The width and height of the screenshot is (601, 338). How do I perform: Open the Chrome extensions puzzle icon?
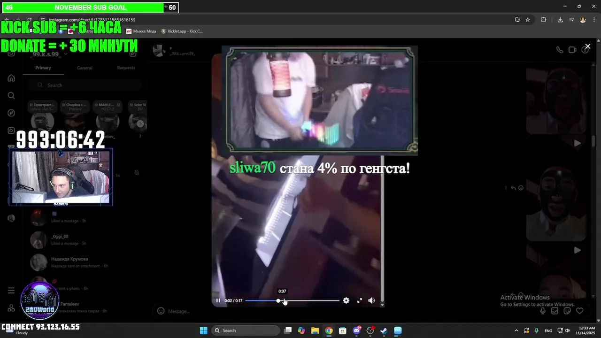(x=544, y=20)
